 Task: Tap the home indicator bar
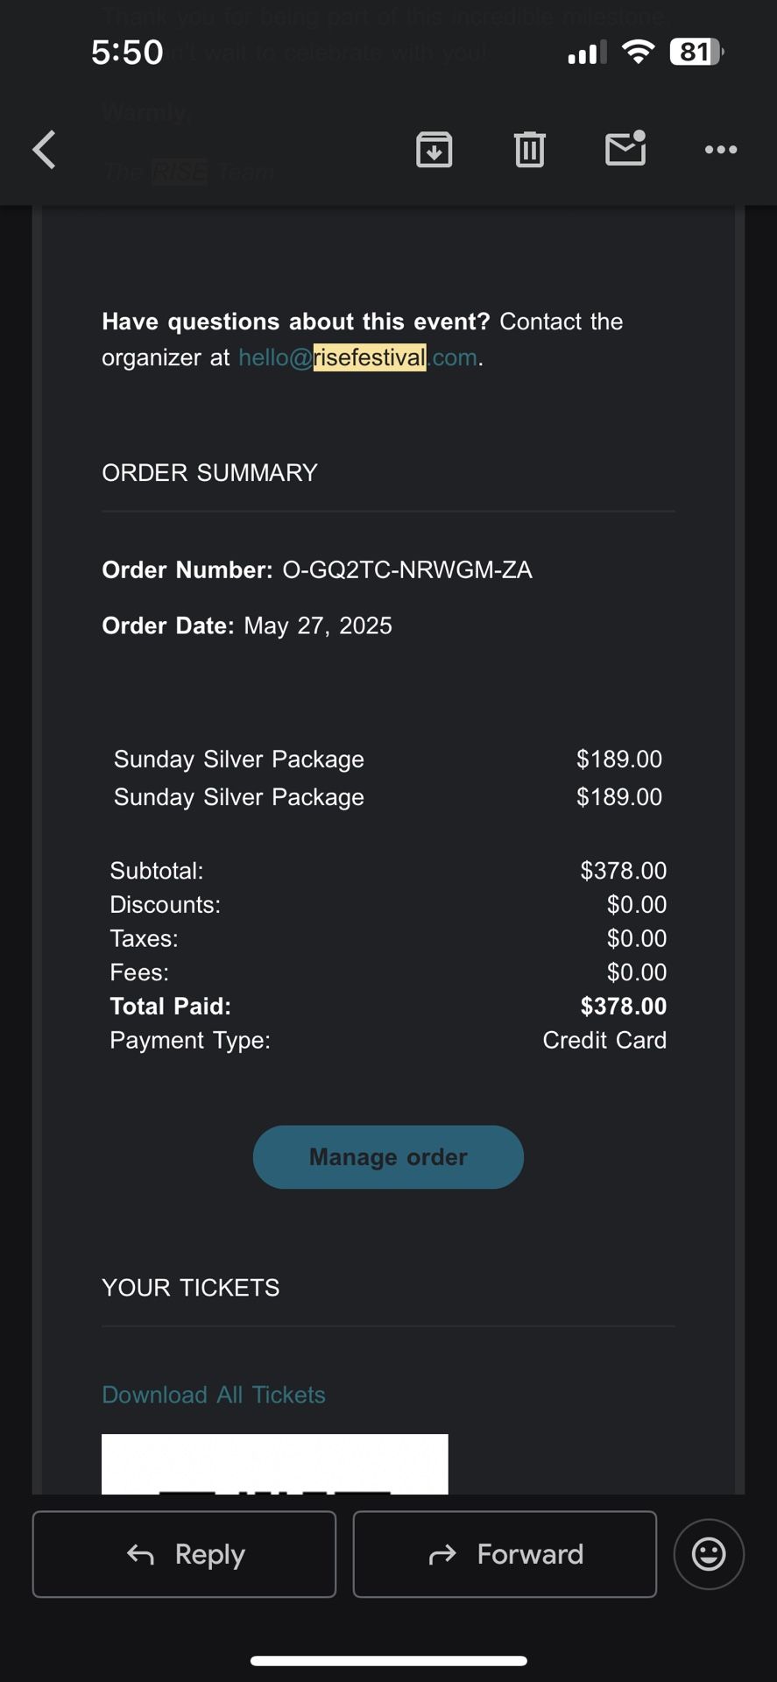pos(388,1660)
